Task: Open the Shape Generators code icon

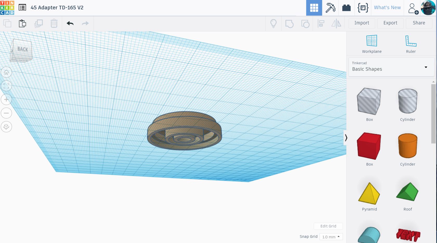Action: coord(363,8)
